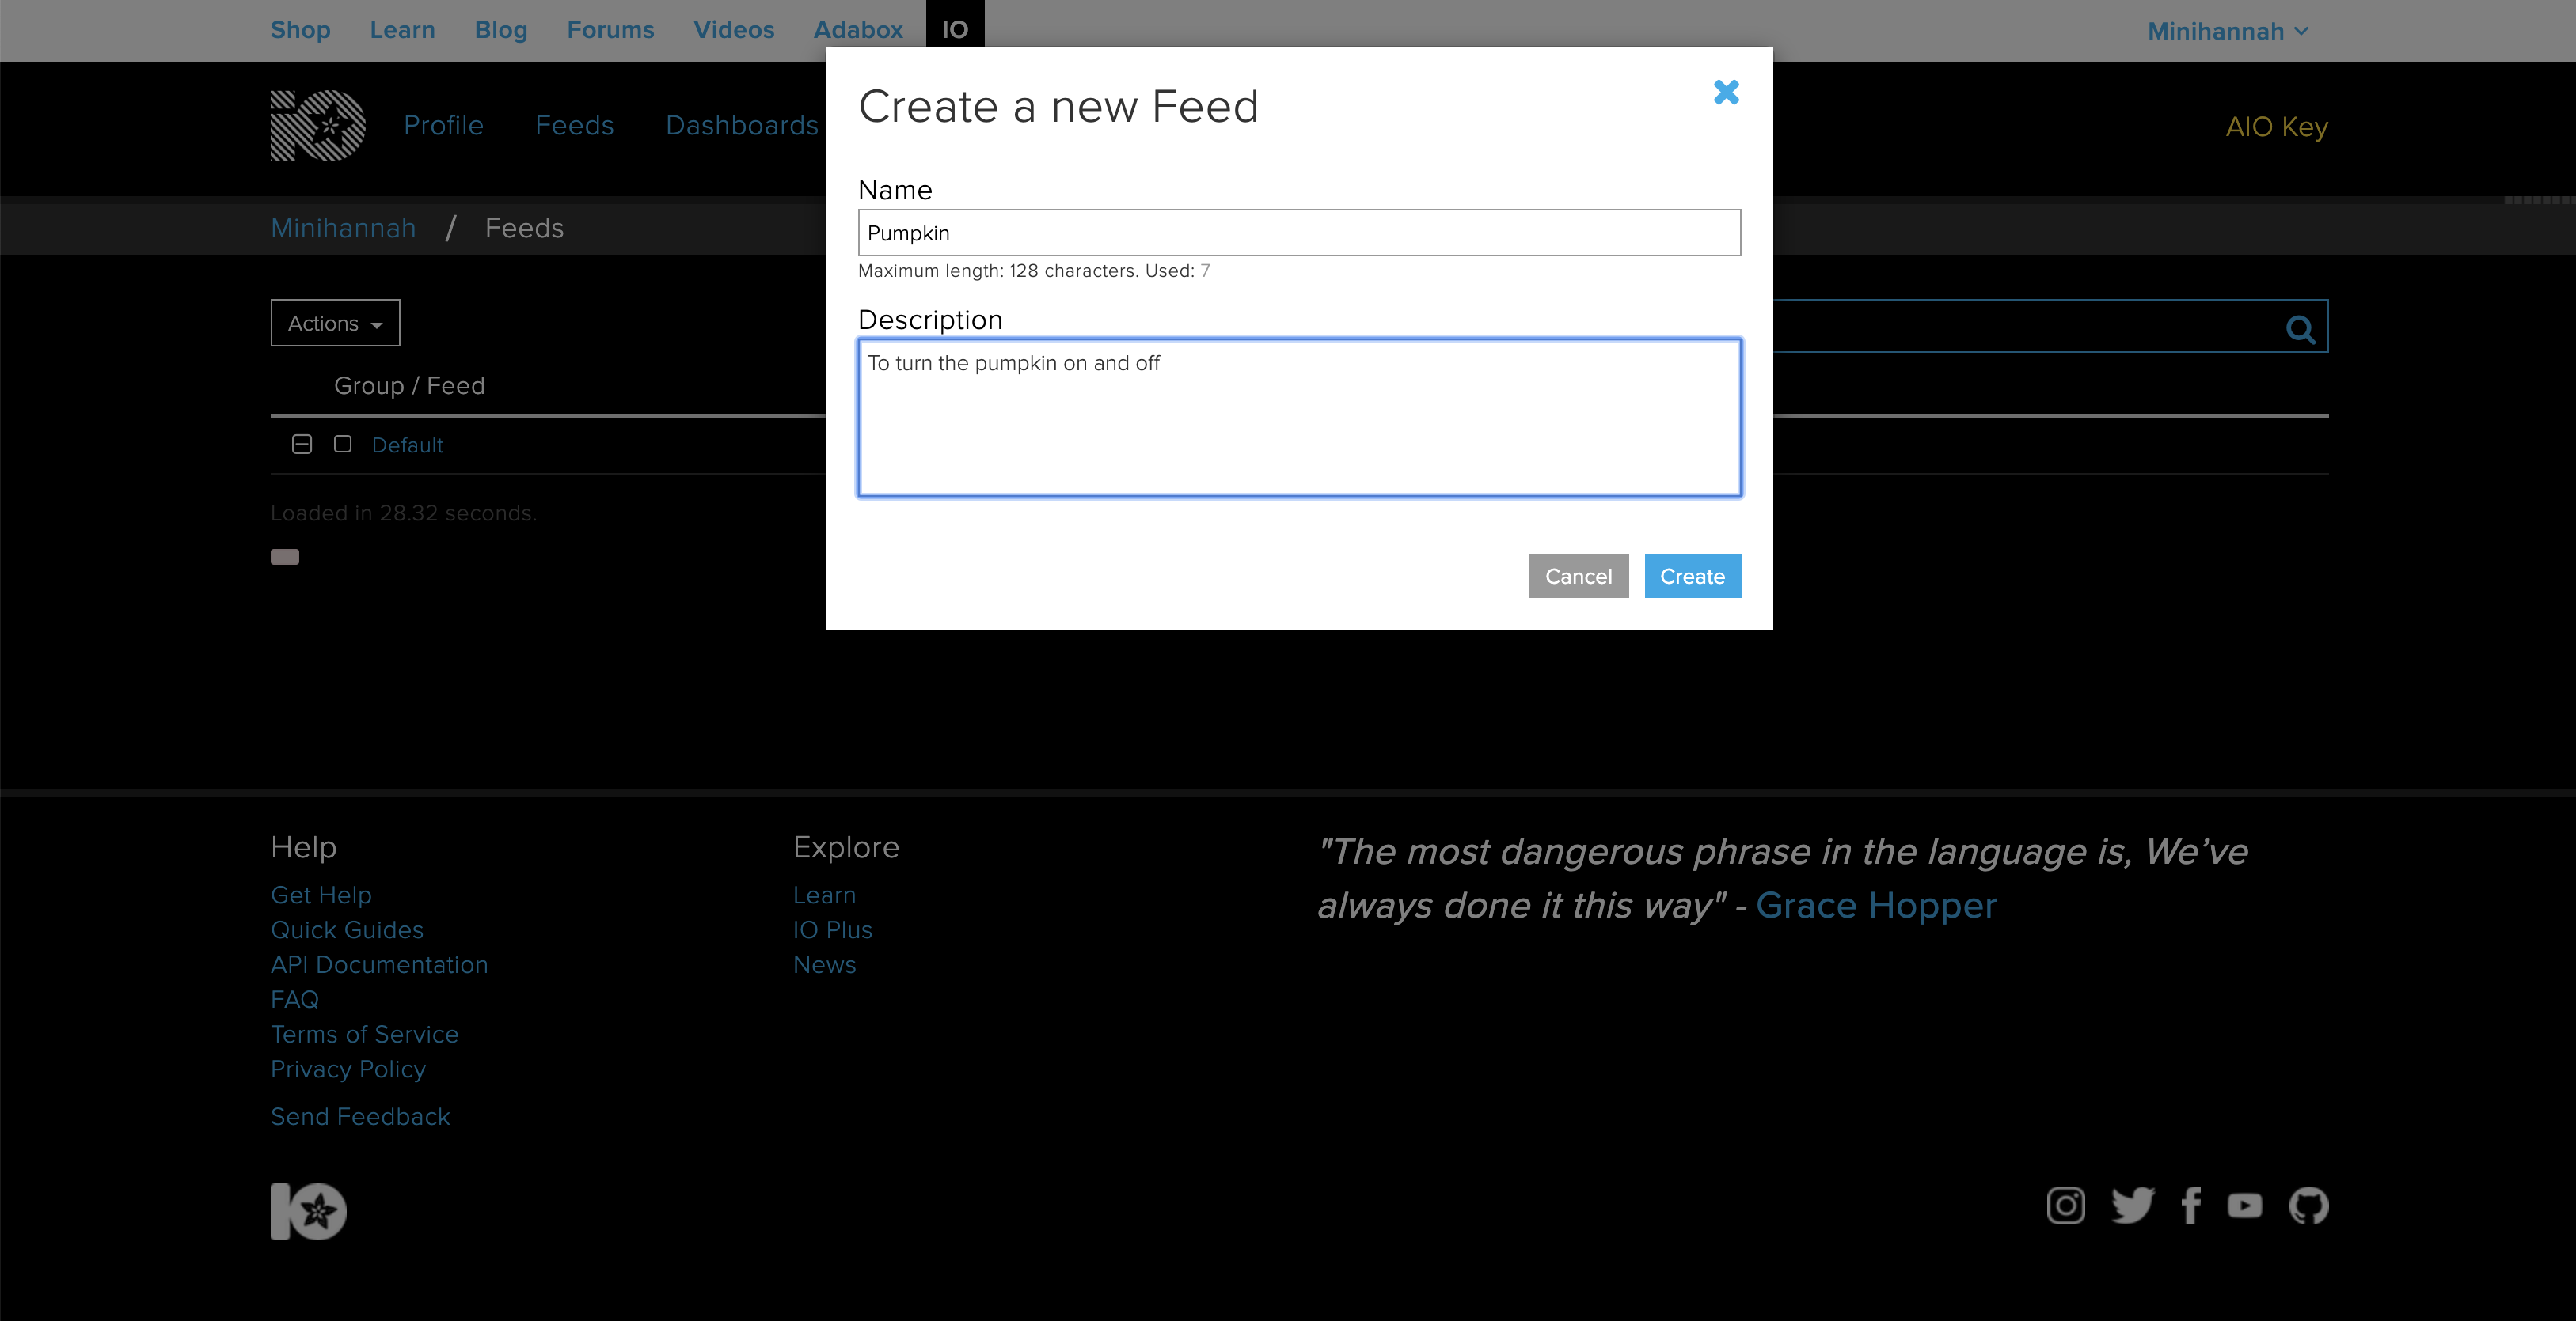
Task: Expand the Default feed group tree
Action: (300, 445)
